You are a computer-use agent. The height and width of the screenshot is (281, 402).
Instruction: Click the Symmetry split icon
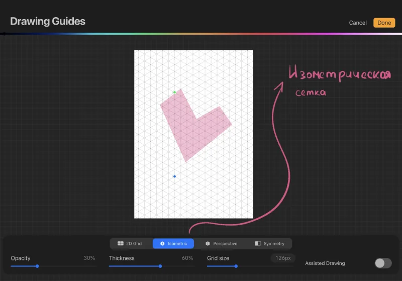click(x=258, y=244)
